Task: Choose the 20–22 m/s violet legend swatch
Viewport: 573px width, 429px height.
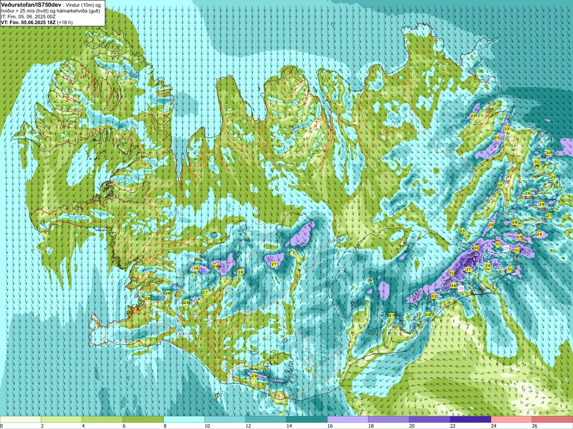Action: click(x=430, y=420)
